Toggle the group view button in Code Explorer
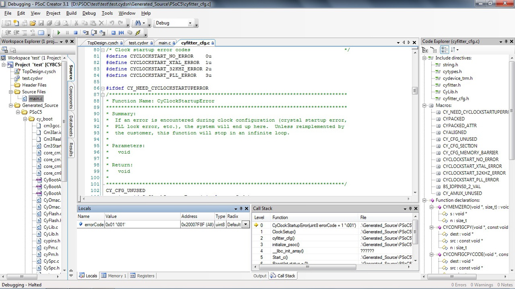The width and height of the screenshot is (515, 289). [x=444, y=50]
